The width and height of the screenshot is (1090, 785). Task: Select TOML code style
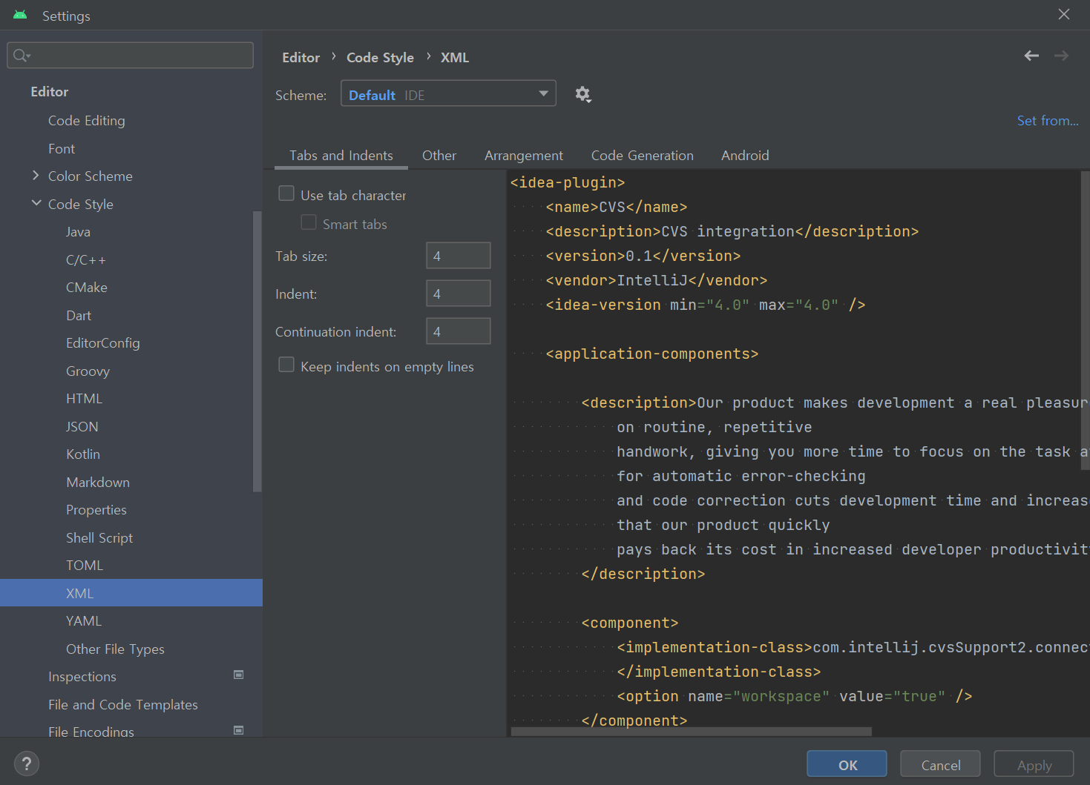point(85,565)
